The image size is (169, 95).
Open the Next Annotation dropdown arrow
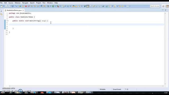[x=112, y=6]
